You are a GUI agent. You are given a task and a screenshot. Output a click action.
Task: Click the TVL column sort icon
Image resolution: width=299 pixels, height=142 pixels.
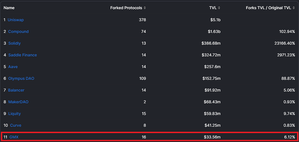coord(219,8)
